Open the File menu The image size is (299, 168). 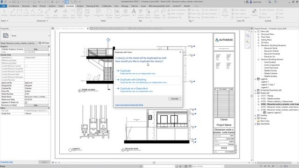point(4,6)
